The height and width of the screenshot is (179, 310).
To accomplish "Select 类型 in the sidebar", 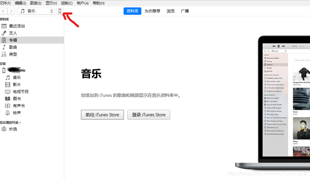I will pyautogui.click(x=32, y=54).
